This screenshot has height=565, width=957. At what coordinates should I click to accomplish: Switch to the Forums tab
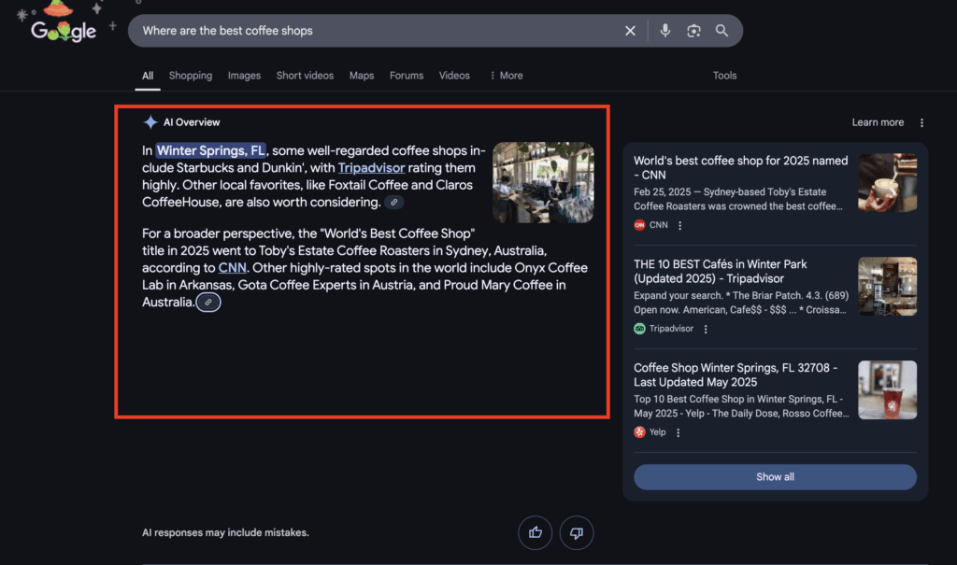tap(407, 76)
